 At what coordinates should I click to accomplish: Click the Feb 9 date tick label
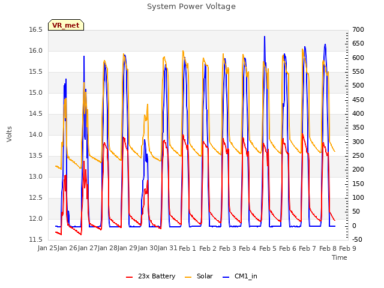click(347, 248)
